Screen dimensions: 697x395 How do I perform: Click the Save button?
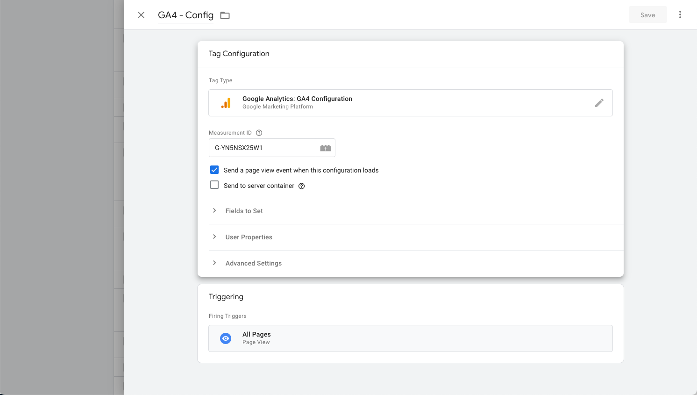(x=647, y=15)
